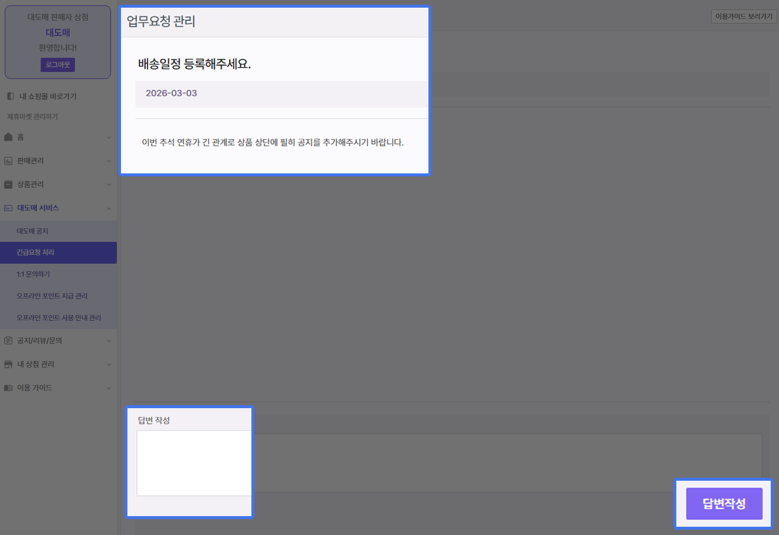This screenshot has width=779, height=535.
Task: Click the 대도매 서비스 sidebar icon
Action: pos(8,208)
